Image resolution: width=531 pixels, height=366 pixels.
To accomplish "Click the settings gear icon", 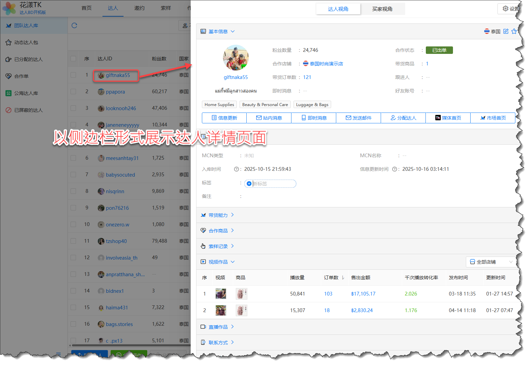I will coord(505,8).
